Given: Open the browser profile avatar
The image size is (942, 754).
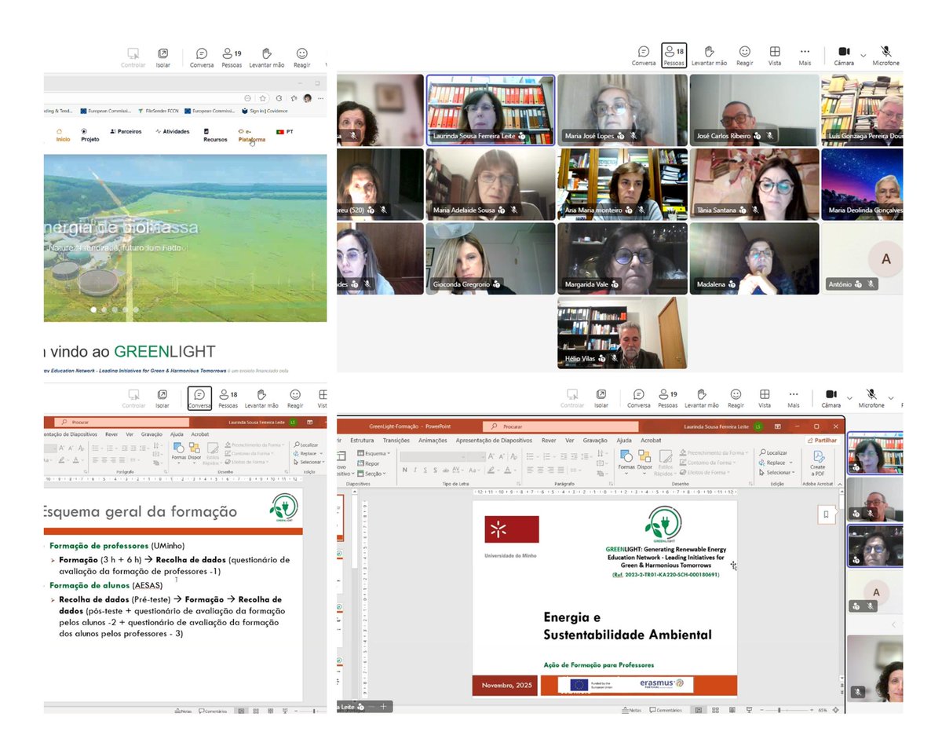Looking at the screenshot, I should tap(307, 98).
